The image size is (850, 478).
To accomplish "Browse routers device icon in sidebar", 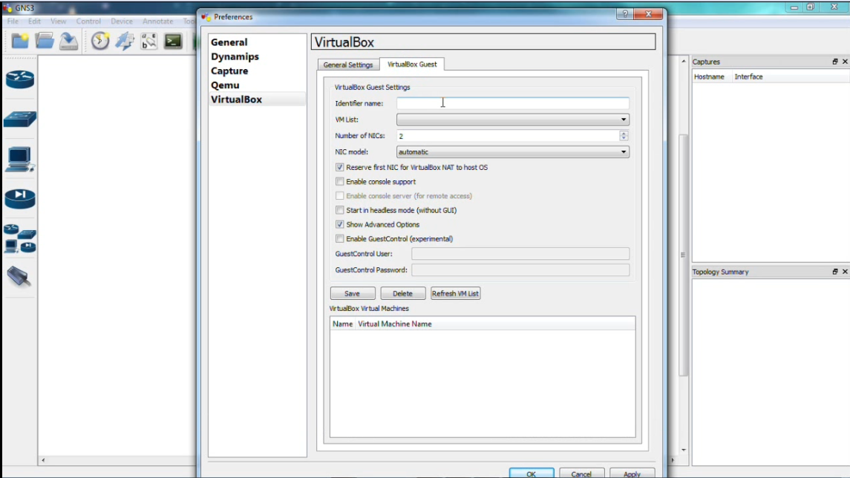I will pyautogui.click(x=20, y=79).
